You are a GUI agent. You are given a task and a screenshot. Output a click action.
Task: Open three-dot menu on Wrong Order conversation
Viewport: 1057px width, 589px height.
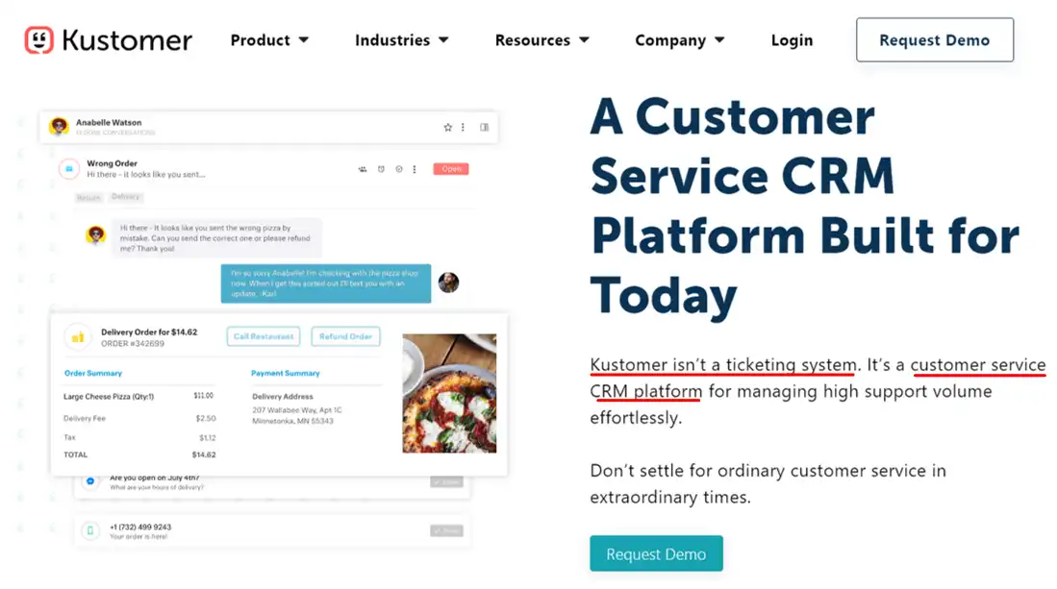(415, 169)
